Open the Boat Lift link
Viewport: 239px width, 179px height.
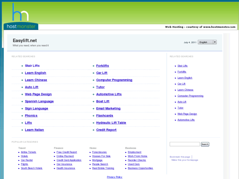coord(103,101)
